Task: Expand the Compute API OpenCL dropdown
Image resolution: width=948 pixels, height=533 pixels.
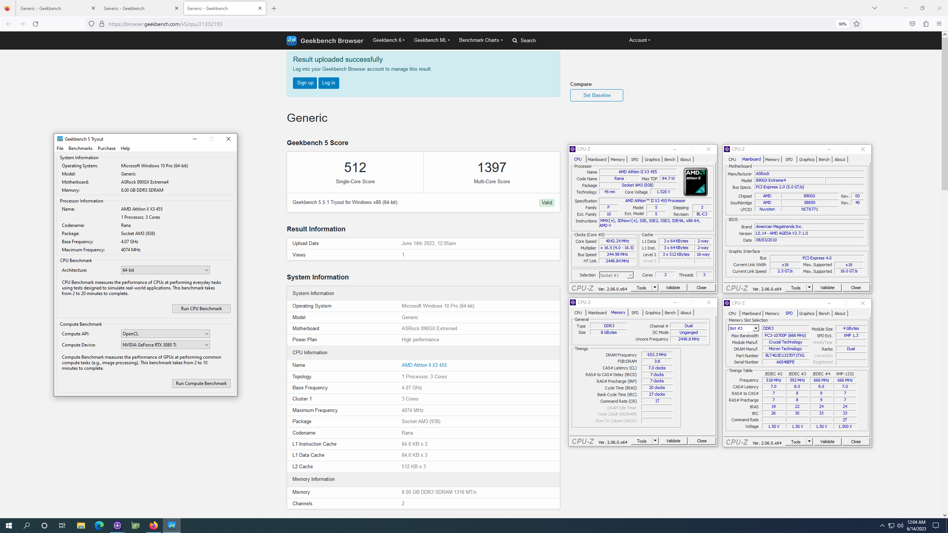Action: pyautogui.click(x=165, y=334)
